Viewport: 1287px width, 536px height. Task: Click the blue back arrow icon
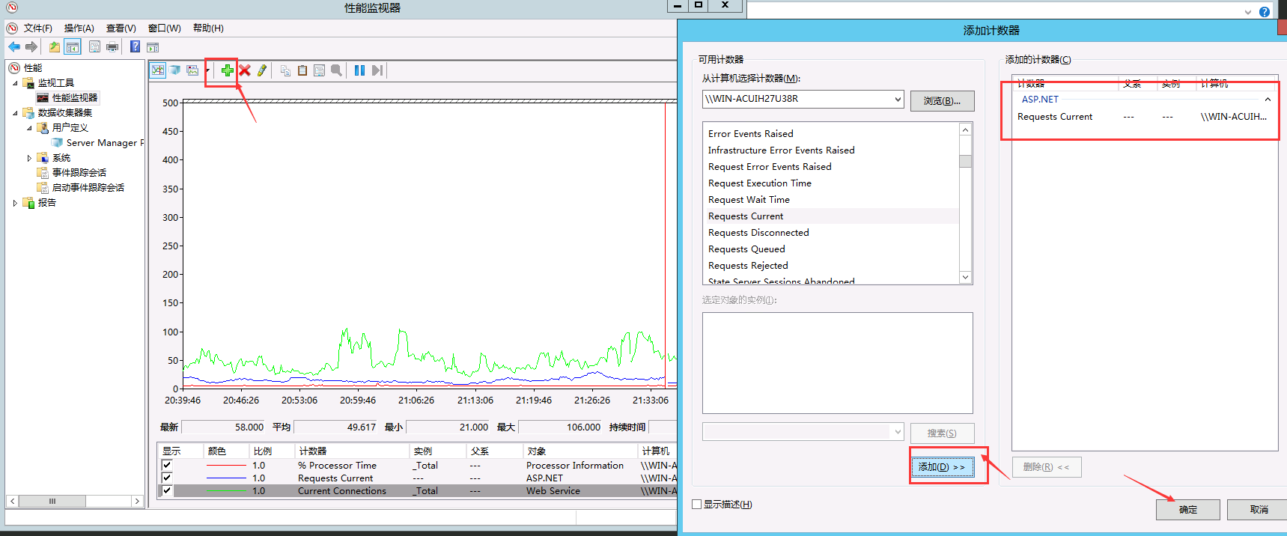pos(14,47)
